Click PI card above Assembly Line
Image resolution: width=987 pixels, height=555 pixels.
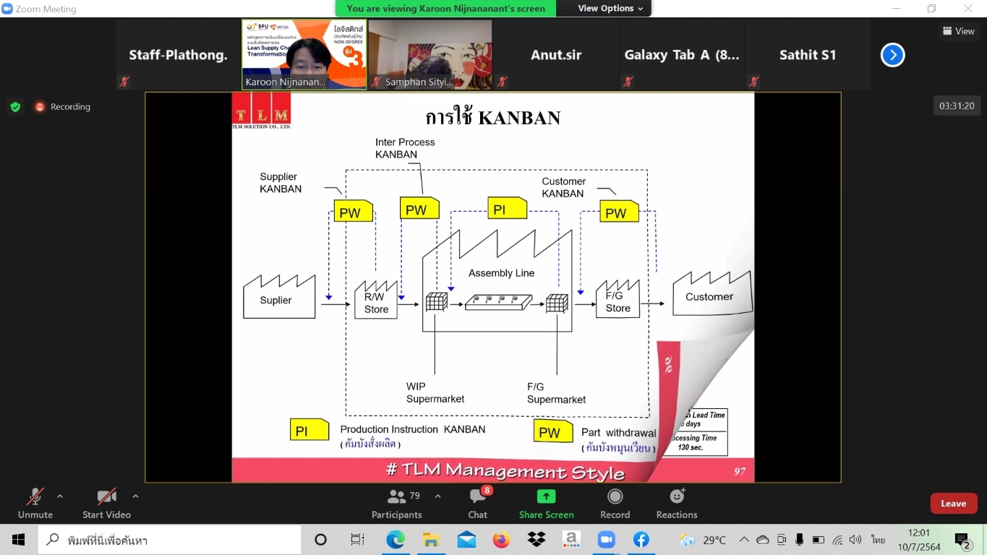click(507, 208)
